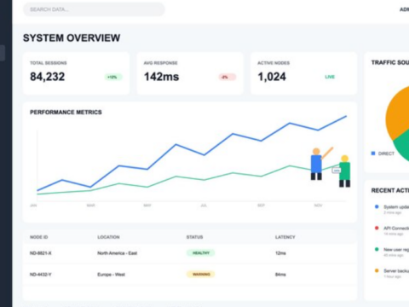Image resolution: width=409 pixels, height=307 pixels.
Task: Click the Location column header
Action: tap(108, 237)
